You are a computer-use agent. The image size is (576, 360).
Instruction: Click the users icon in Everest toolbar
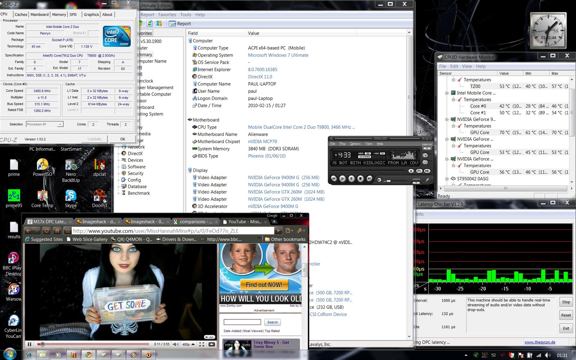point(159,23)
